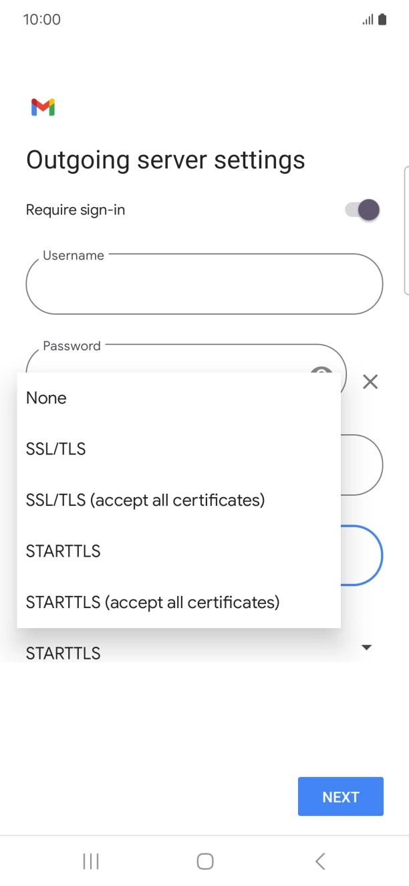Open the security type chevron arrow
The height and width of the screenshot is (886, 409).
[x=366, y=647]
